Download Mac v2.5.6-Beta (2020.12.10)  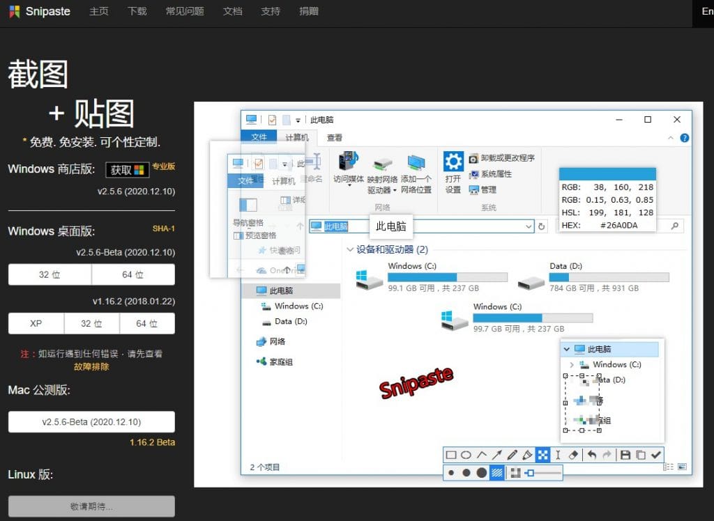[91, 422]
